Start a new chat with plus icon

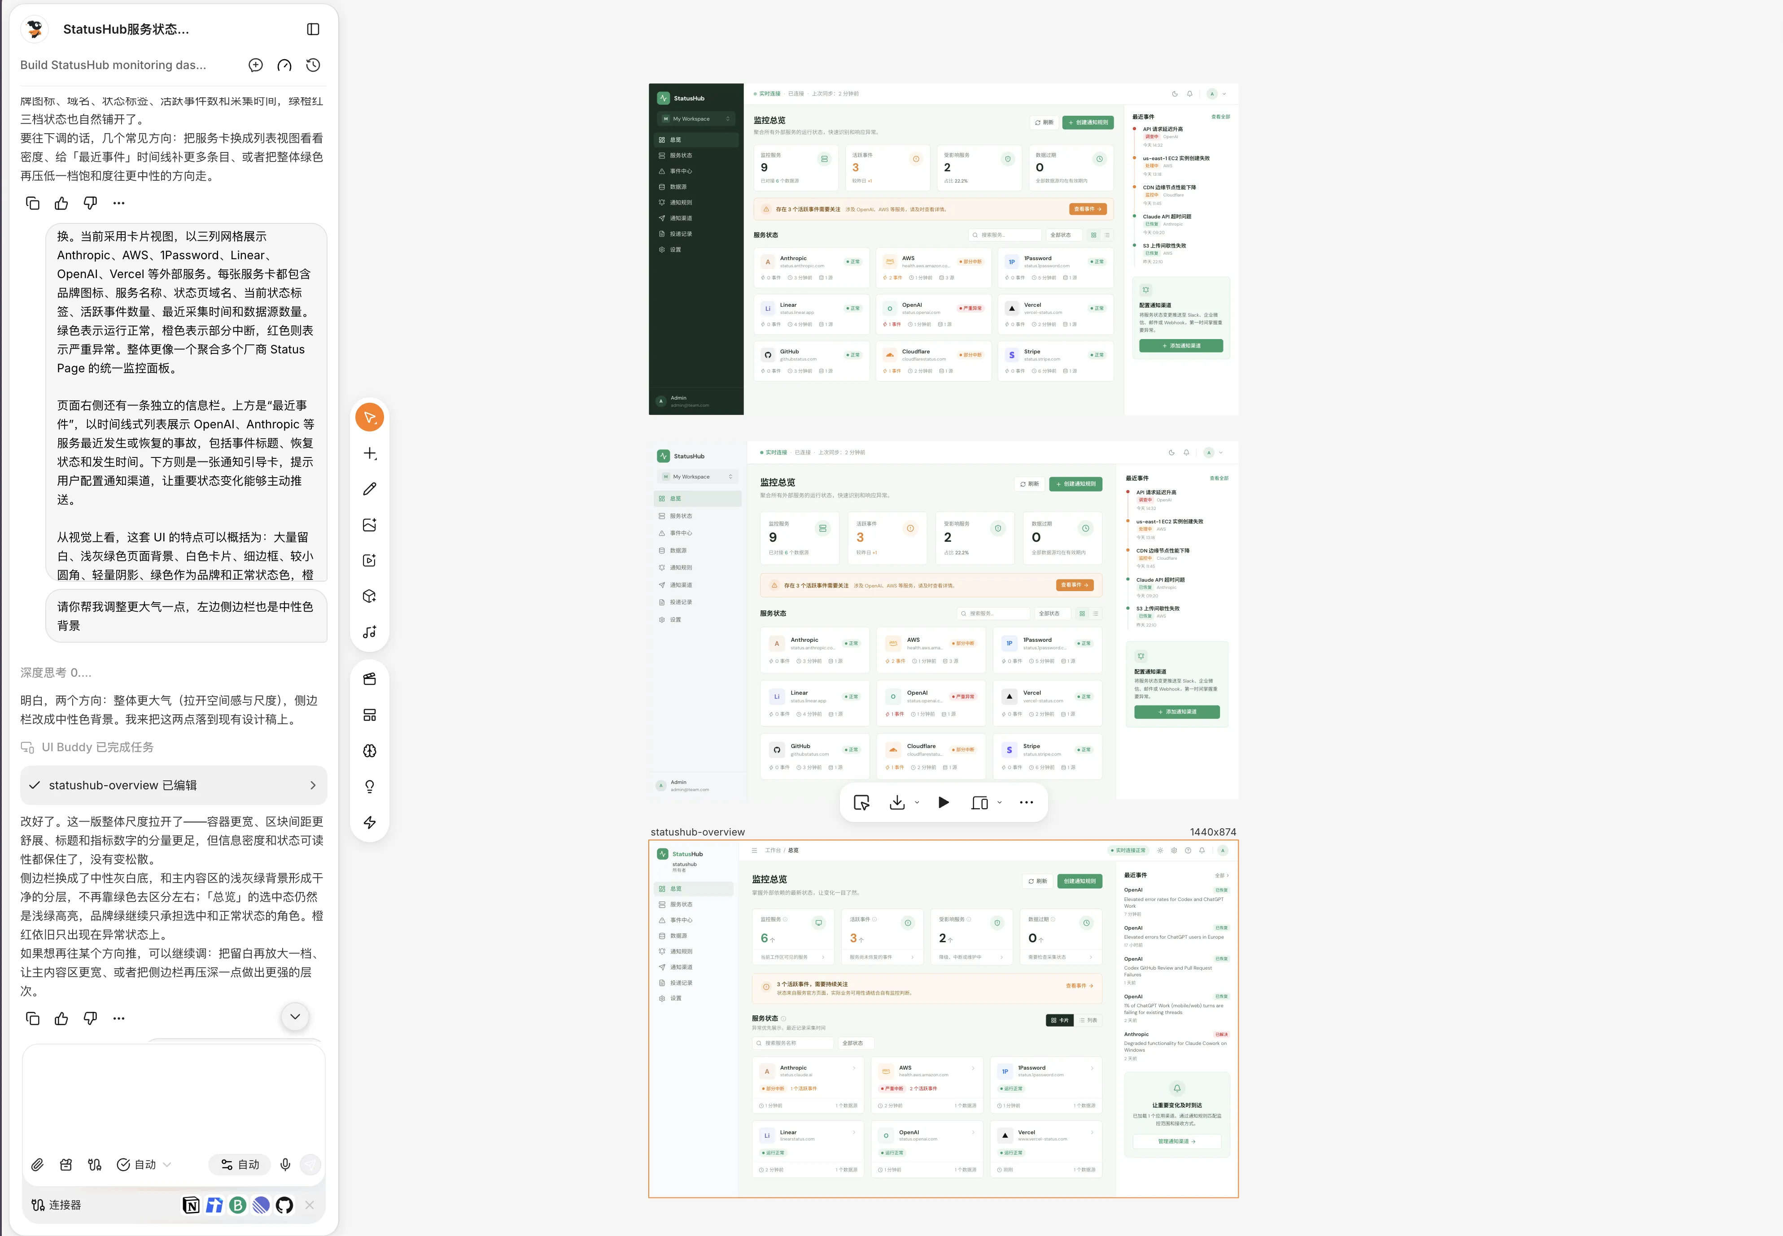coord(256,65)
